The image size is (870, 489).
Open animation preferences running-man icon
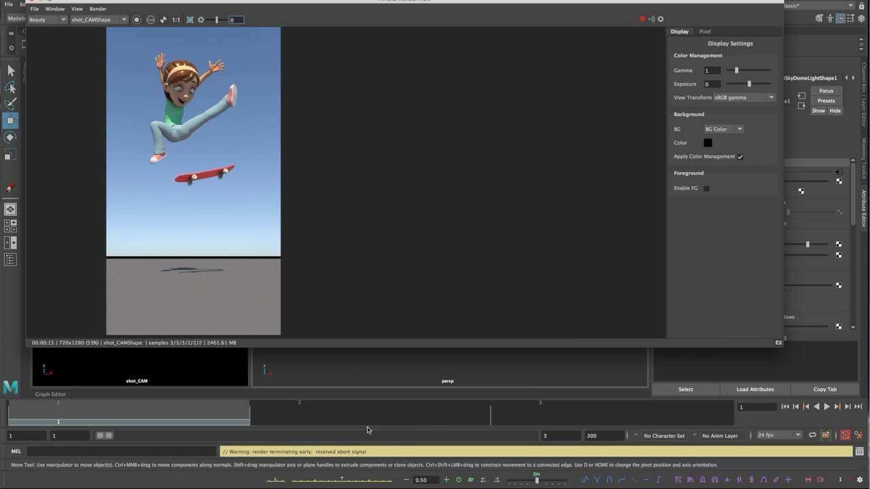[858, 435]
